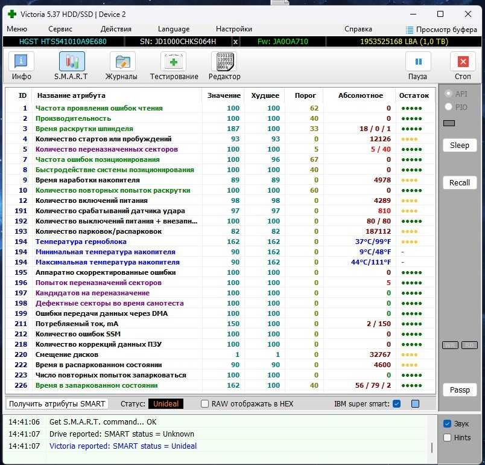Select row Количество переназначенных секторов
Screen dimensions: 485x465
pyautogui.click(x=220, y=149)
